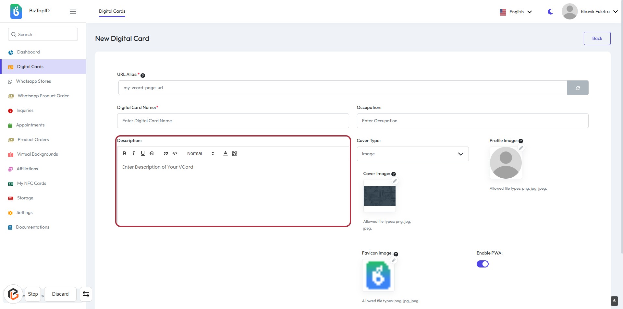This screenshot has width=623, height=309.
Task: Apply strikethrough formatting in Description toolbar
Action: 152,153
